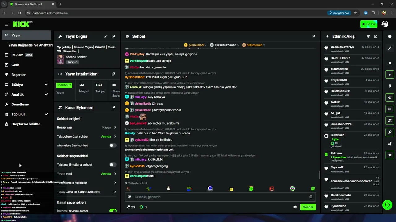Click the wrench icon in right rail
The height and width of the screenshot is (222, 396).
[x=390, y=132]
